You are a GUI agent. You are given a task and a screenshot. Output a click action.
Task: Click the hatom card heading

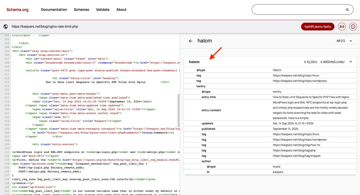tap(194, 62)
